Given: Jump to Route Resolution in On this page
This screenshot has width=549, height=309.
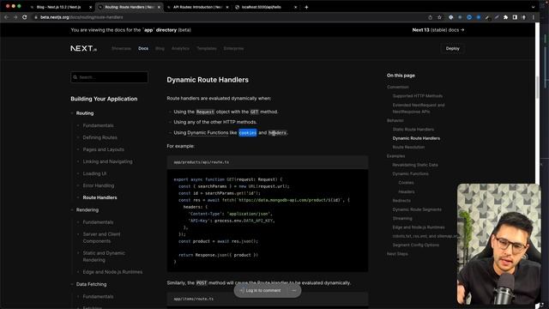Looking at the screenshot, I should click(408, 147).
